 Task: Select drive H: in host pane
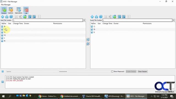click(43, 35)
